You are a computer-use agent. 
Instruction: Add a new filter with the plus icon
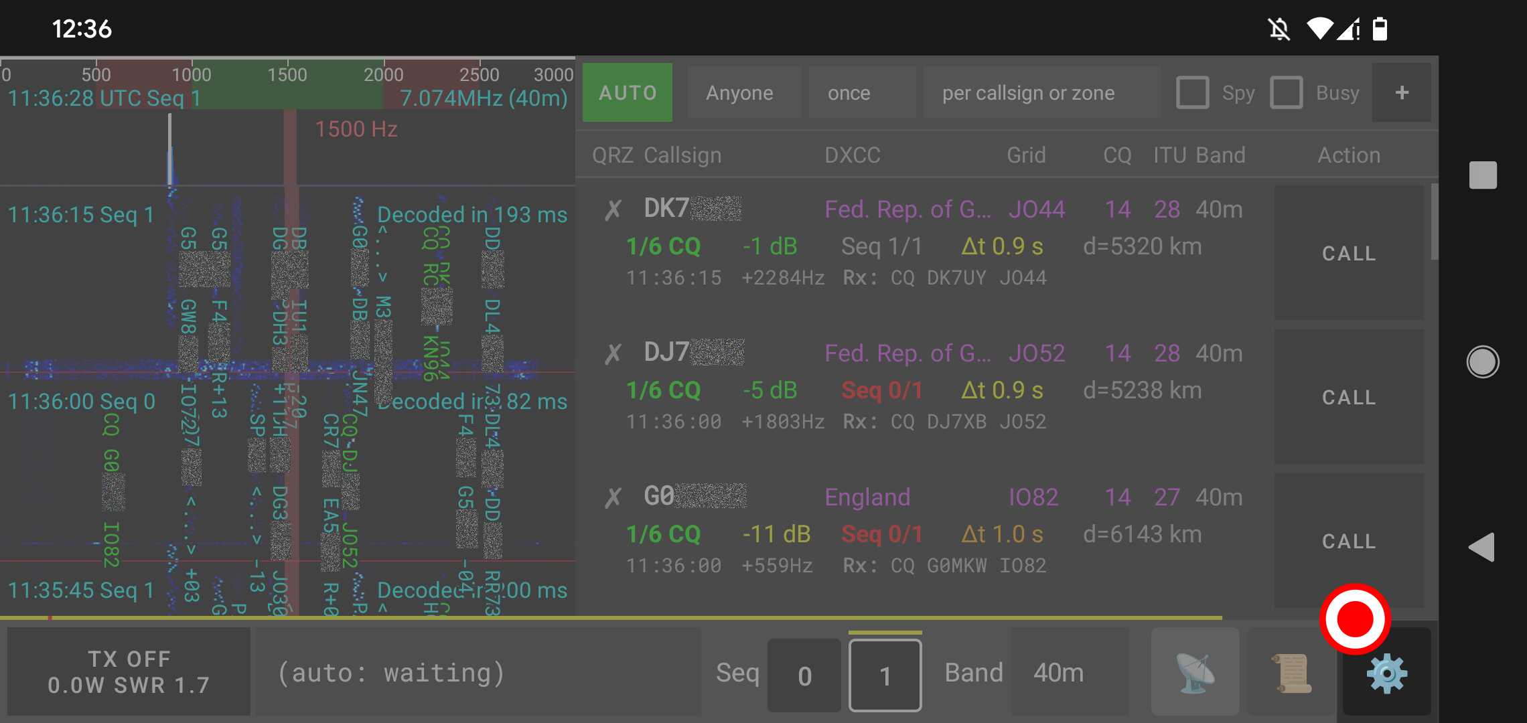click(1401, 92)
